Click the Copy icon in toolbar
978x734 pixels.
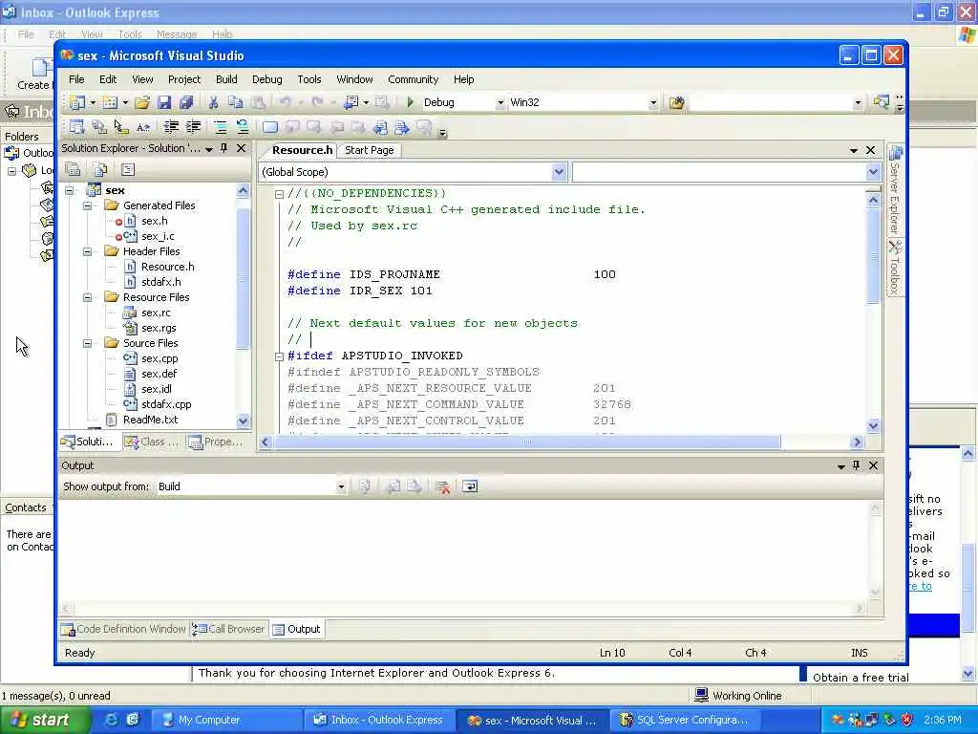[x=235, y=102]
